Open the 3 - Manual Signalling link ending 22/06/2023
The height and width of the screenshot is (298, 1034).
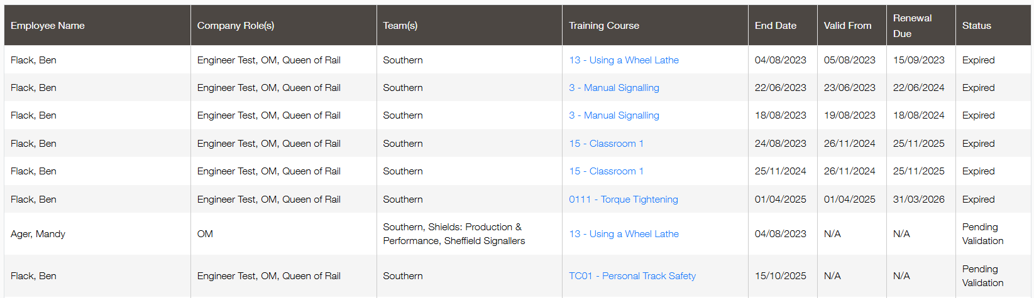point(613,88)
